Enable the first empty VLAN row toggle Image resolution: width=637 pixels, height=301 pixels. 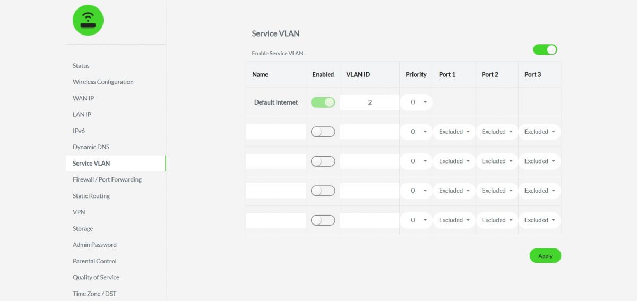click(x=323, y=132)
